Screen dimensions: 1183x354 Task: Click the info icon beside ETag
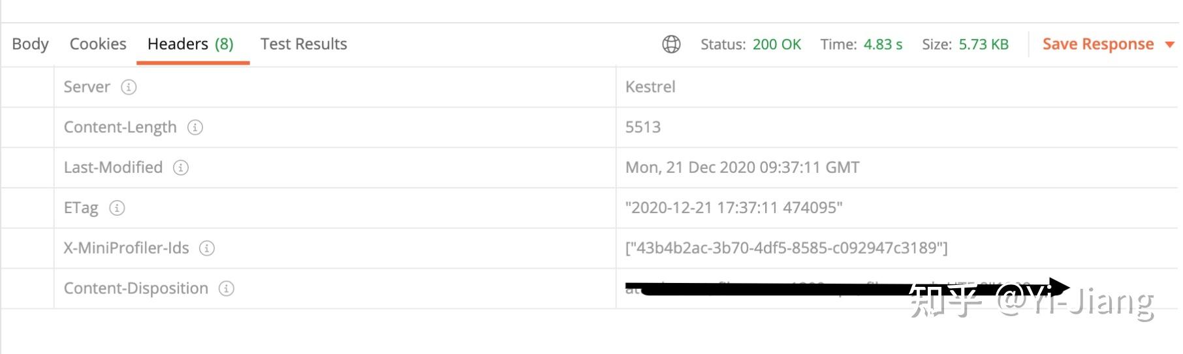117,208
